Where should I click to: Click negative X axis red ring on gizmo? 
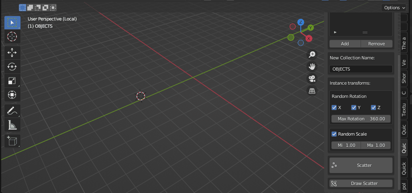point(292,26)
